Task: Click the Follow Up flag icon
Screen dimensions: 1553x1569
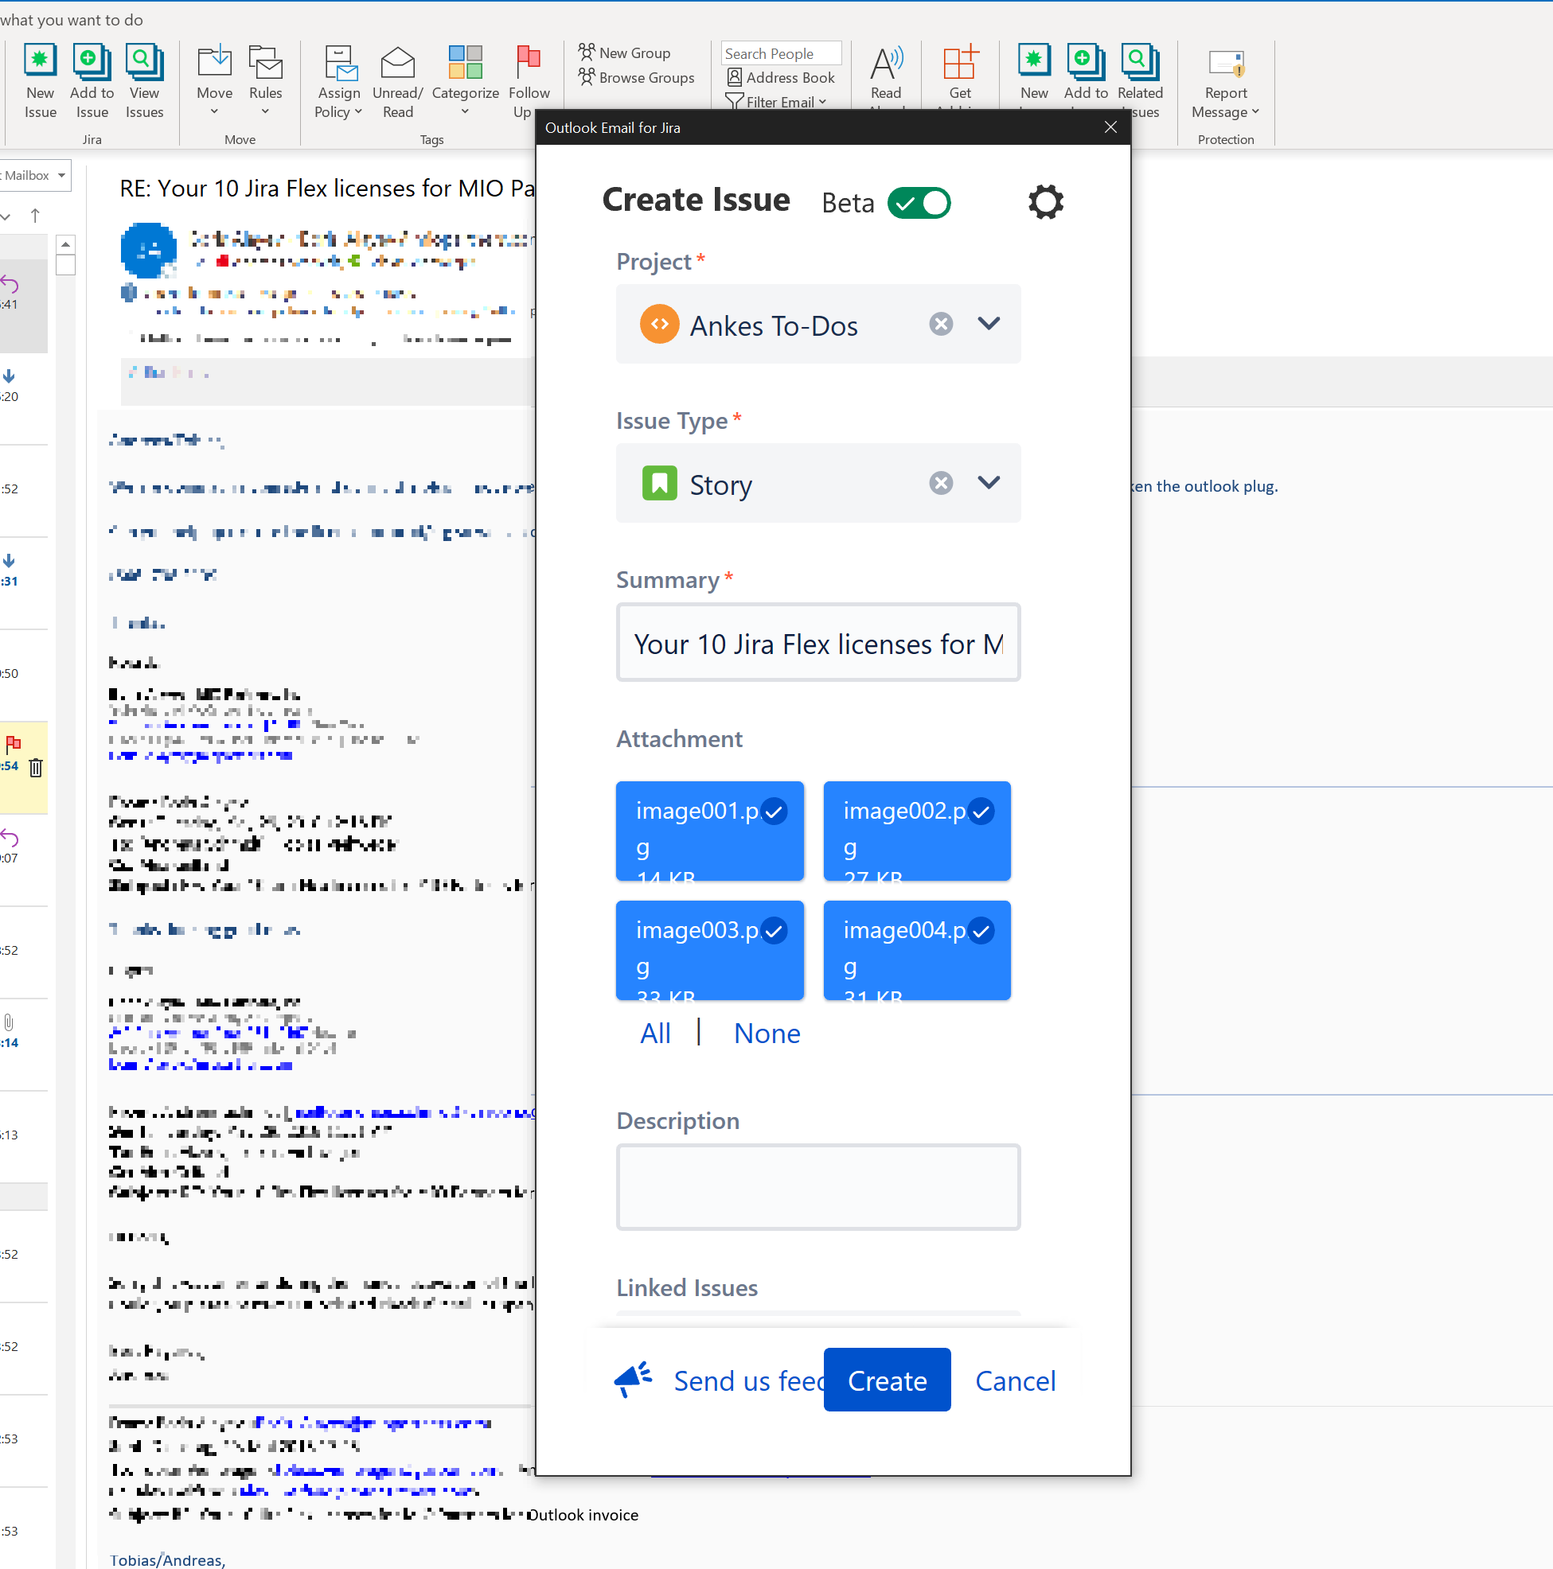Action: point(528,61)
